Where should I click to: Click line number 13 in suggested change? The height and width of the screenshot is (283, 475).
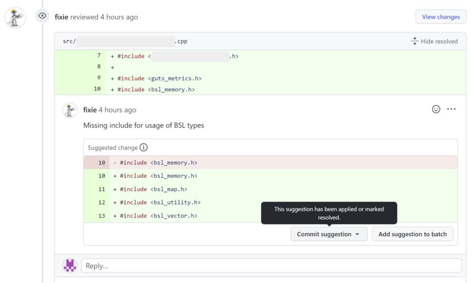pos(102,215)
